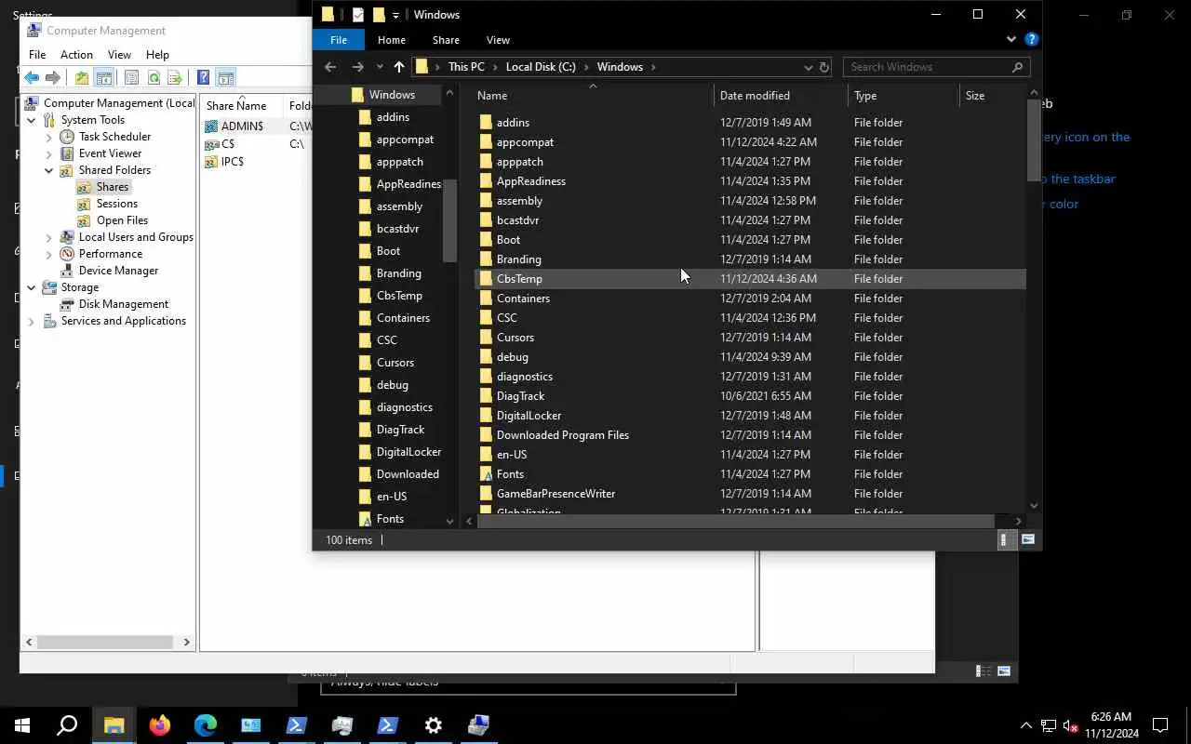Open Properties icon in Computer Management toolbar
Image resolution: width=1191 pixels, height=744 pixels.
131,78
